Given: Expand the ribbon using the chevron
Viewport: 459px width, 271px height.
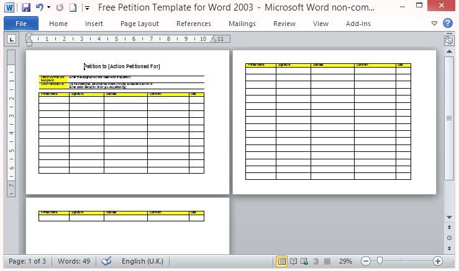Looking at the screenshot, I should click(x=434, y=24).
